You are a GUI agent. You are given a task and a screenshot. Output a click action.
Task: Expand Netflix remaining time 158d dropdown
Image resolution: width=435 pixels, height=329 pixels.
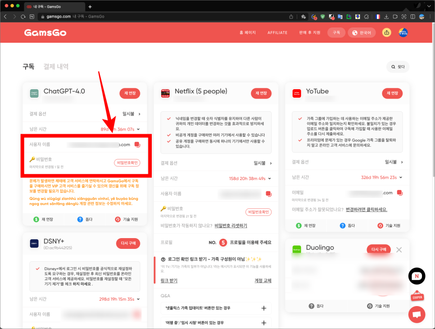269,179
